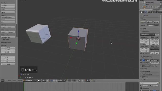This screenshot has height=91, width=162.
Task: Add a new render preset
Action: click(156, 35)
